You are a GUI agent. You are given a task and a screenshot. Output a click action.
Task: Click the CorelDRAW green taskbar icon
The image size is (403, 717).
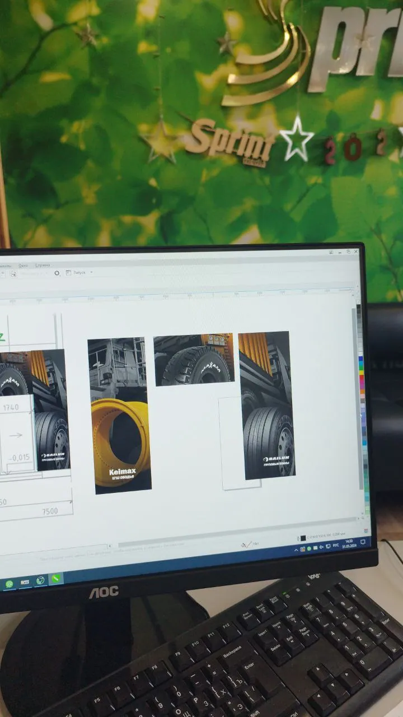pyautogui.click(x=56, y=578)
